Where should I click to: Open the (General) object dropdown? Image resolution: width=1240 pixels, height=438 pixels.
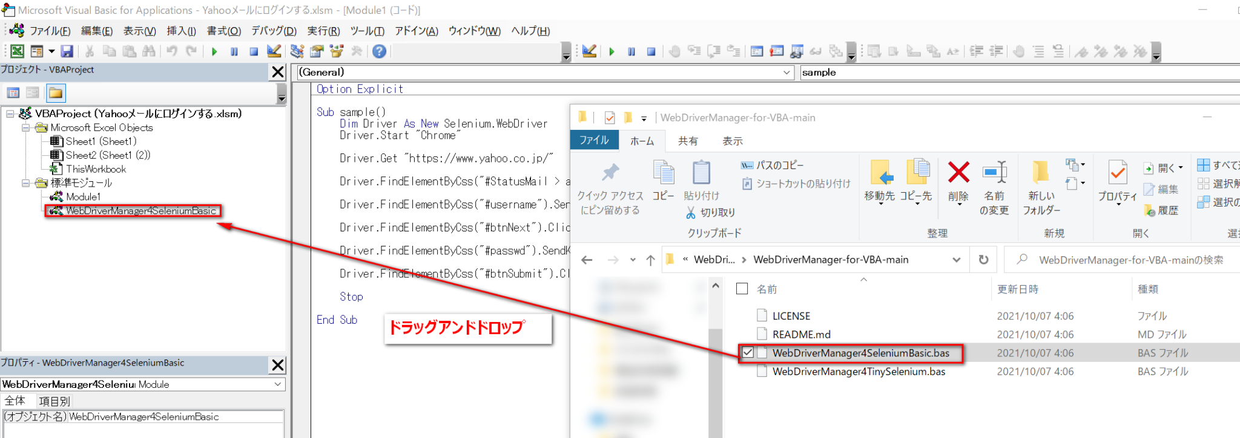click(x=787, y=72)
